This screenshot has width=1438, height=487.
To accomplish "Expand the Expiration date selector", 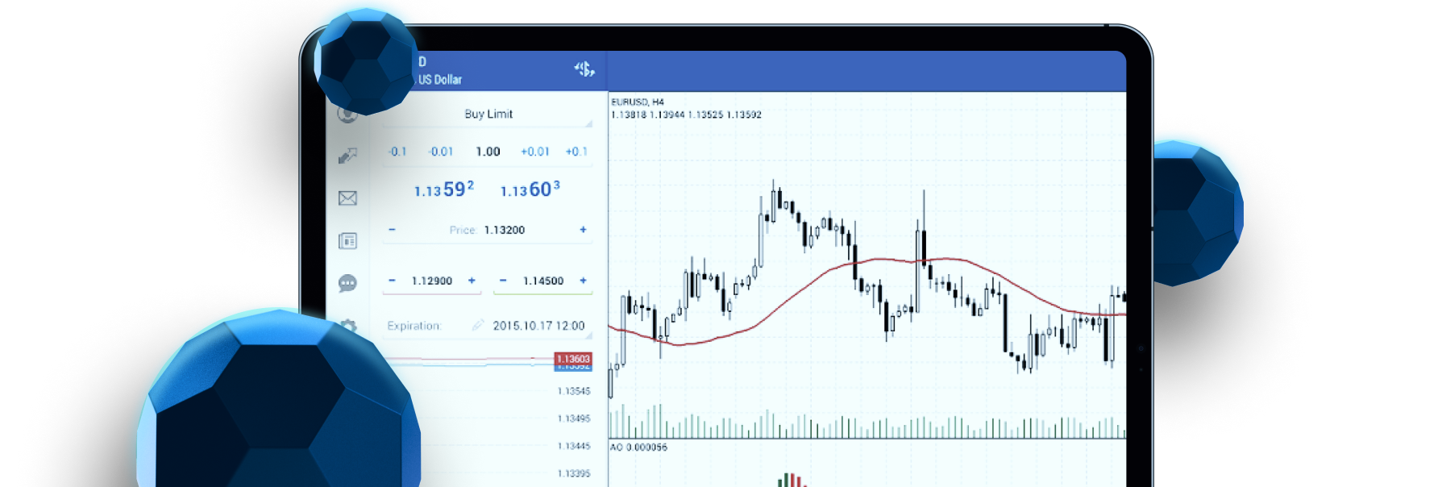I will coord(538,326).
